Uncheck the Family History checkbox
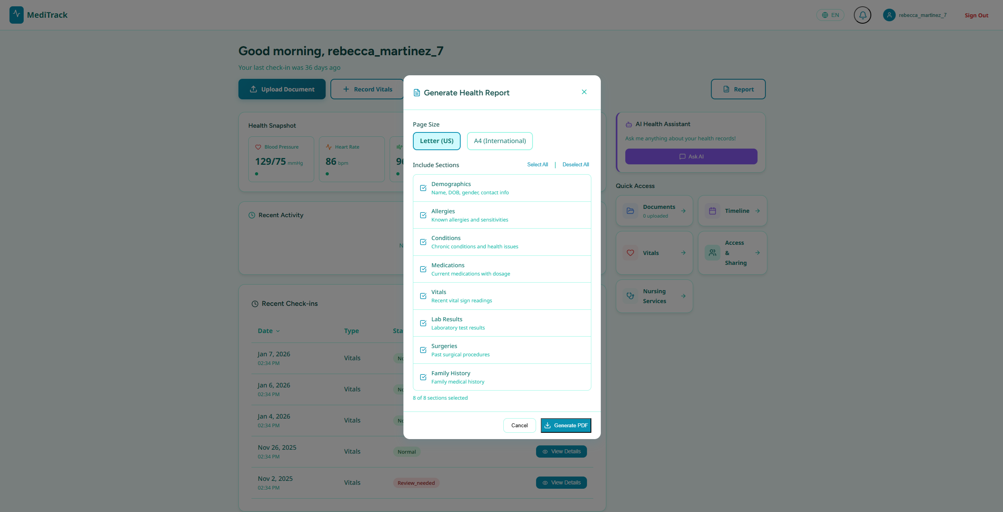 [423, 377]
